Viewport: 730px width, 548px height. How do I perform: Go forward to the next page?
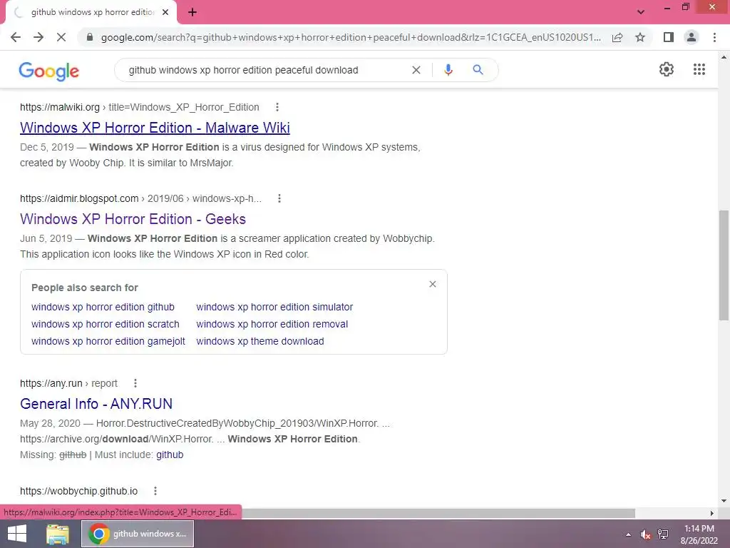tap(38, 37)
